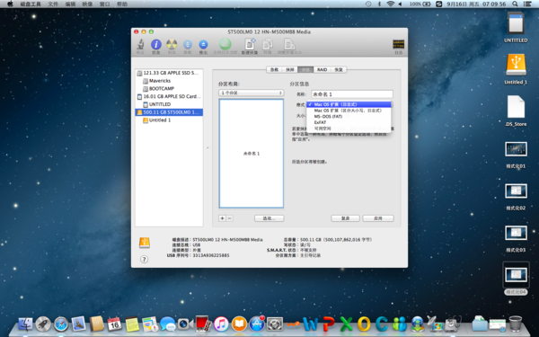Image resolution: width=539 pixels, height=337 pixels.
Task: Choose ExFAT format option
Action: (x=349, y=122)
